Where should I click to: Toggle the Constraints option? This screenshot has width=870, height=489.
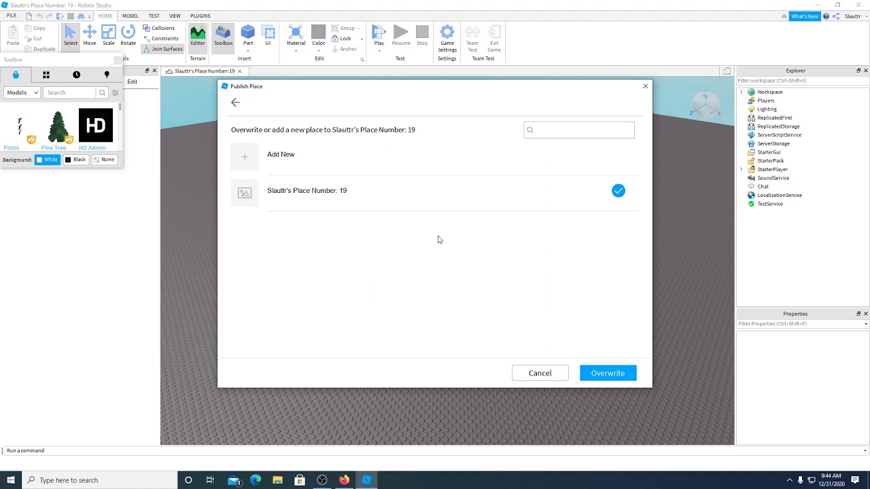tap(160, 38)
